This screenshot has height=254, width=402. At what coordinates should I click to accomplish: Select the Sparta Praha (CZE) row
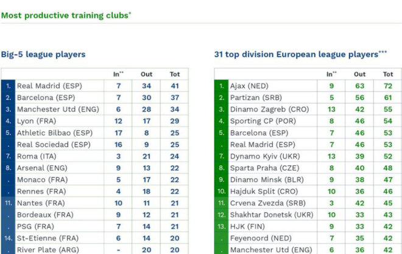tap(259, 166)
